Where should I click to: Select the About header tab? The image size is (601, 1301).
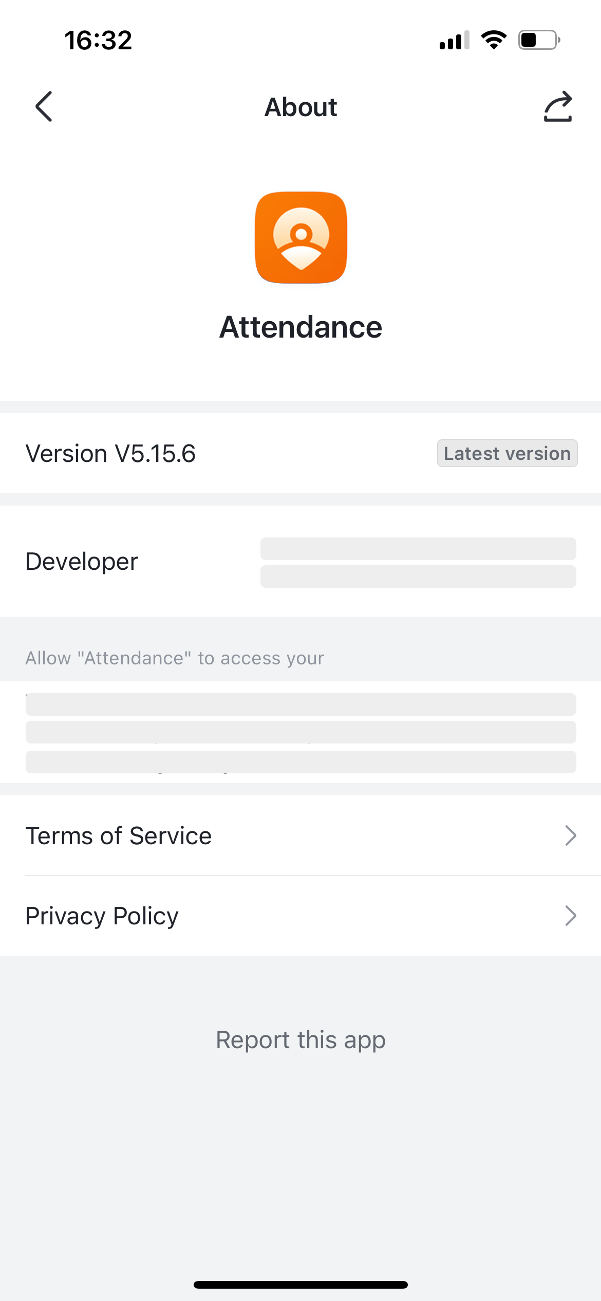coord(300,106)
